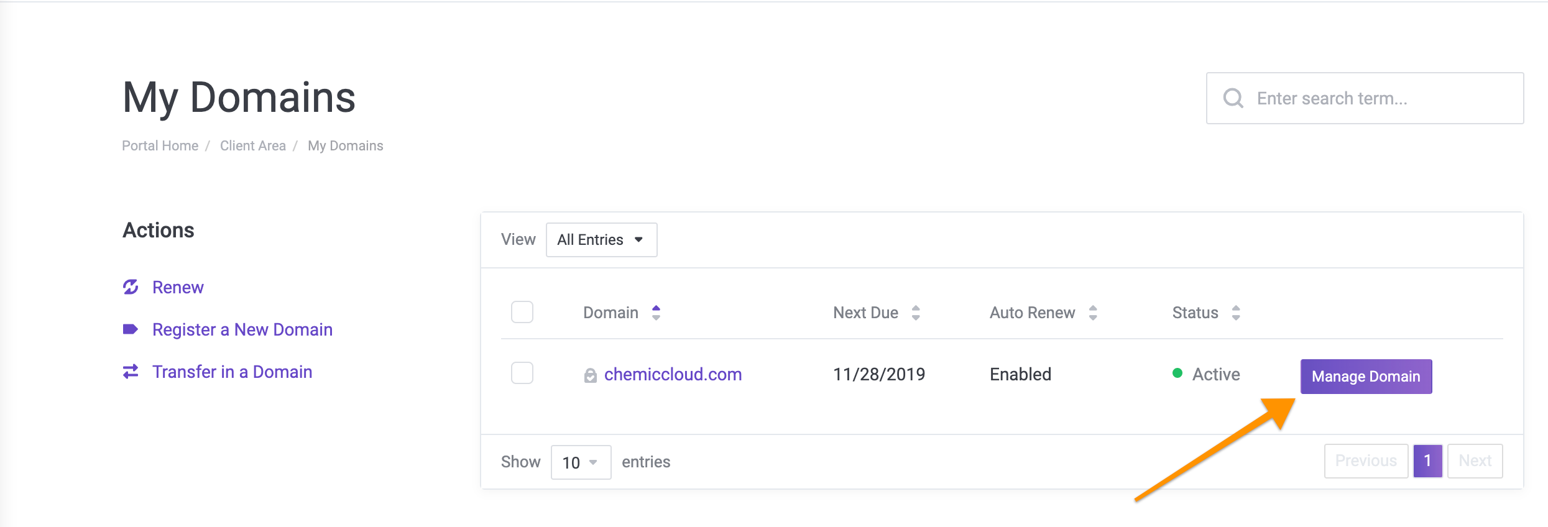Click My Domains breadcrumb

pyautogui.click(x=345, y=145)
